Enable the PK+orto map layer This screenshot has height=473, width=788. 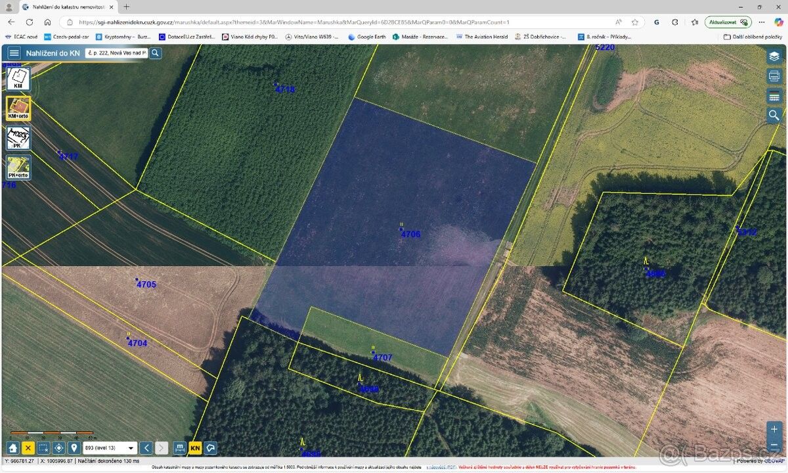(18, 168)
